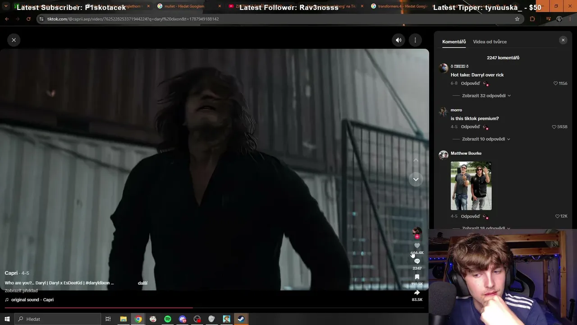577x325 pixels.
Task: Open Steam from the taskbar
Action: coord(241,319)
